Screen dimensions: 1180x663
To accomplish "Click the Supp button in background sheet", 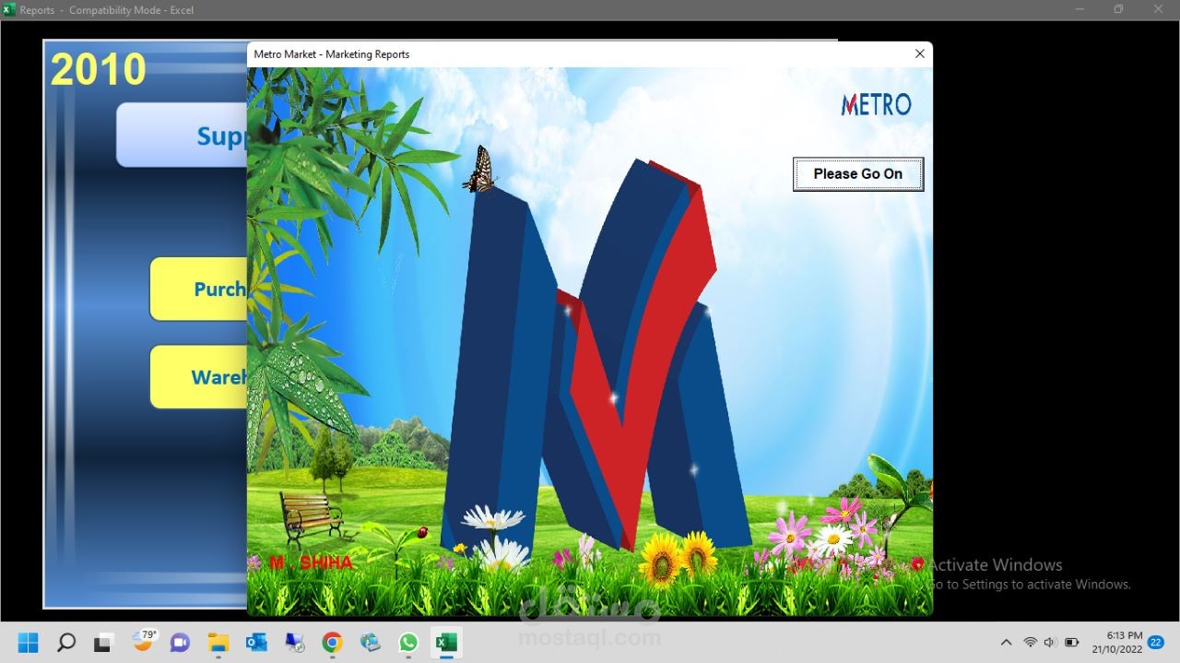I will pyautogui.click(x=182, y=135).
